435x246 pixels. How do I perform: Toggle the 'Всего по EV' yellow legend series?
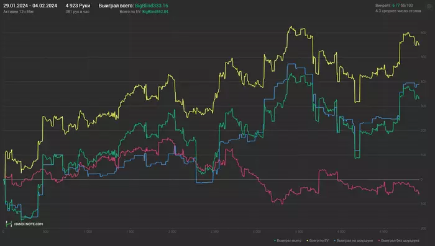tap(318, 240)
